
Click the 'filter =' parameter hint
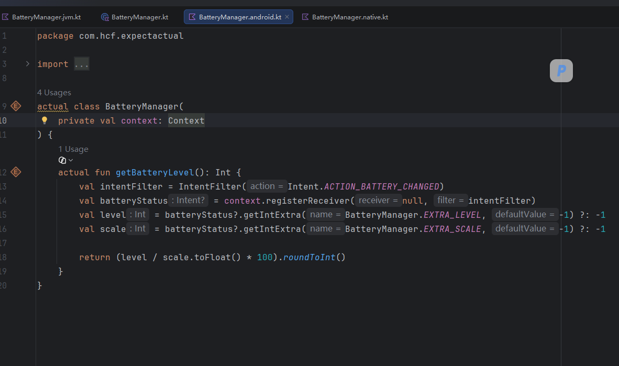(x=450, y=200)
